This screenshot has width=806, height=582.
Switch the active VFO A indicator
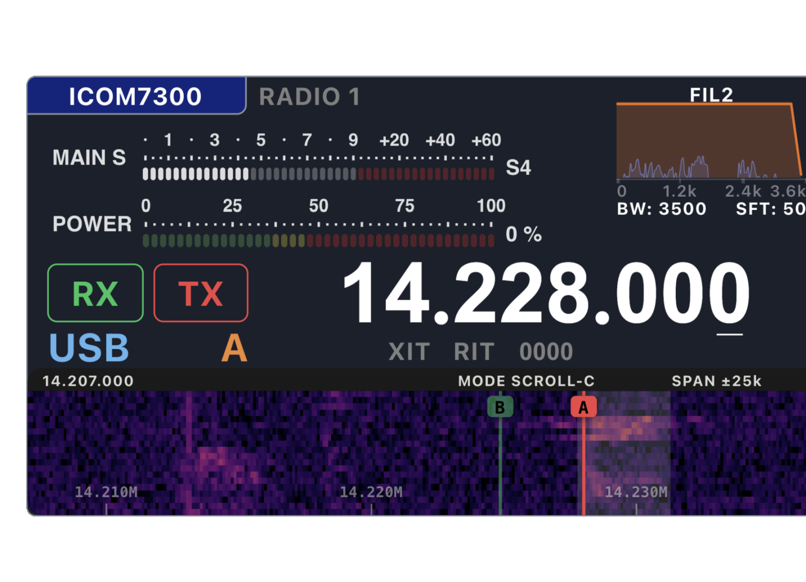pos(234,348)
